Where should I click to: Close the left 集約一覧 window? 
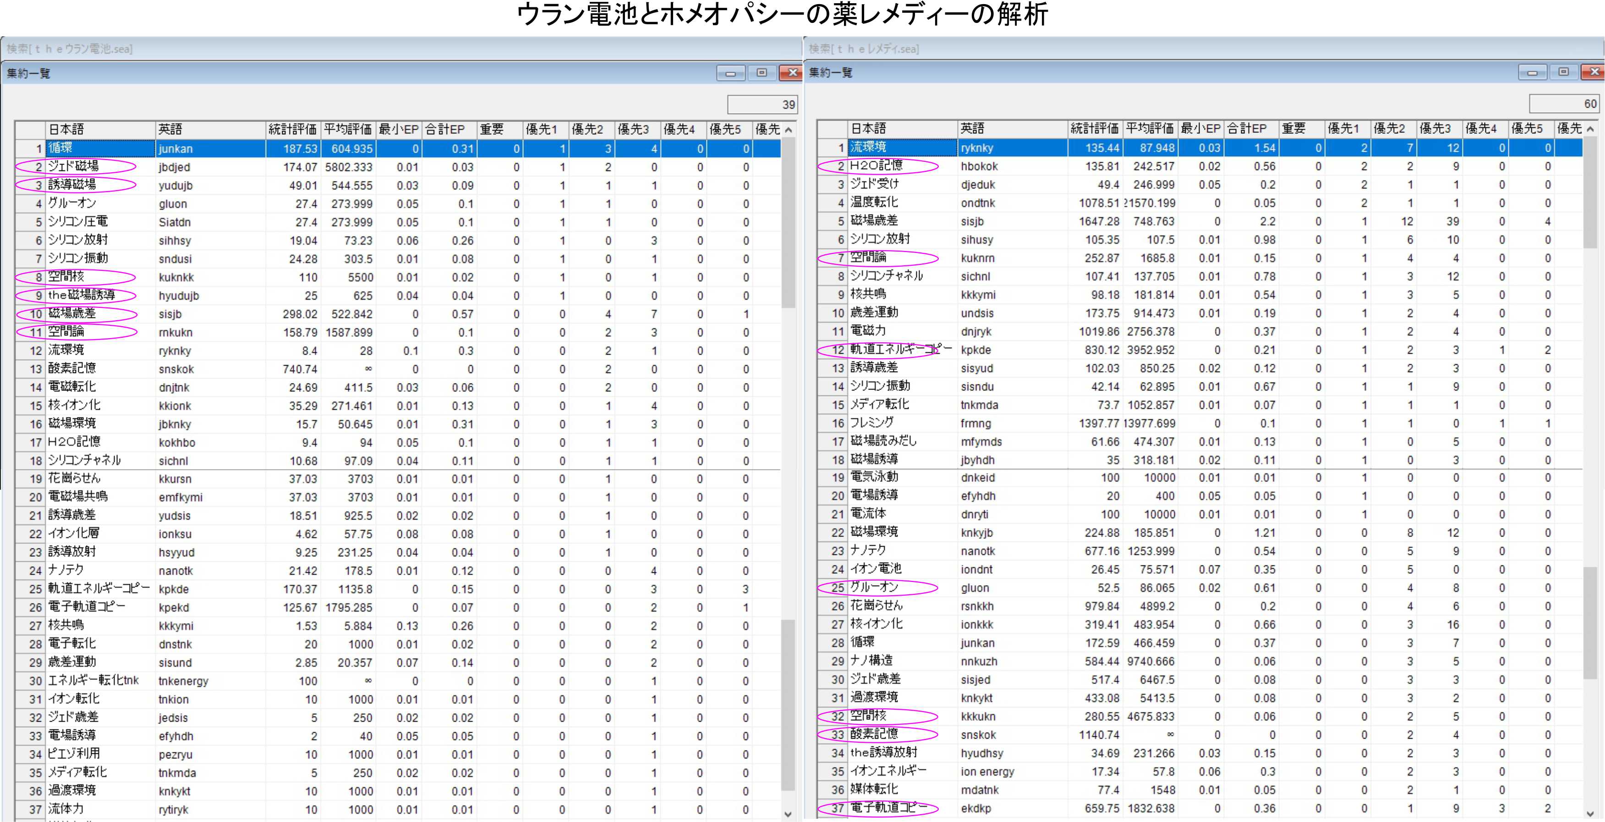[791, 73]
